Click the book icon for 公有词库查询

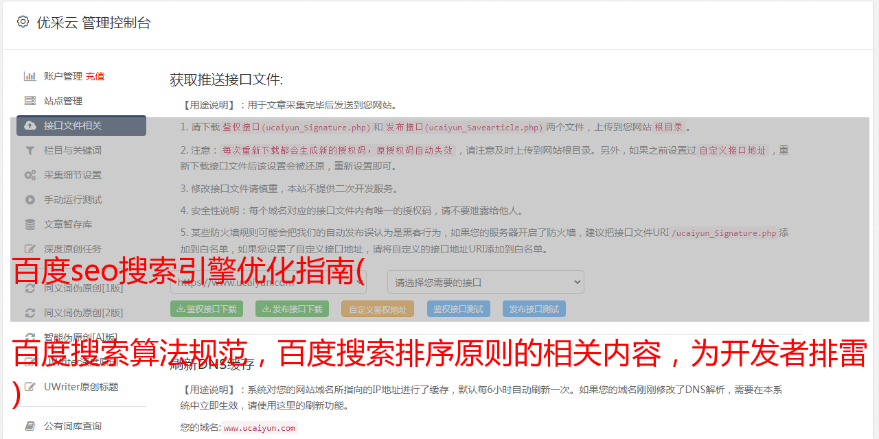(30, 426)
